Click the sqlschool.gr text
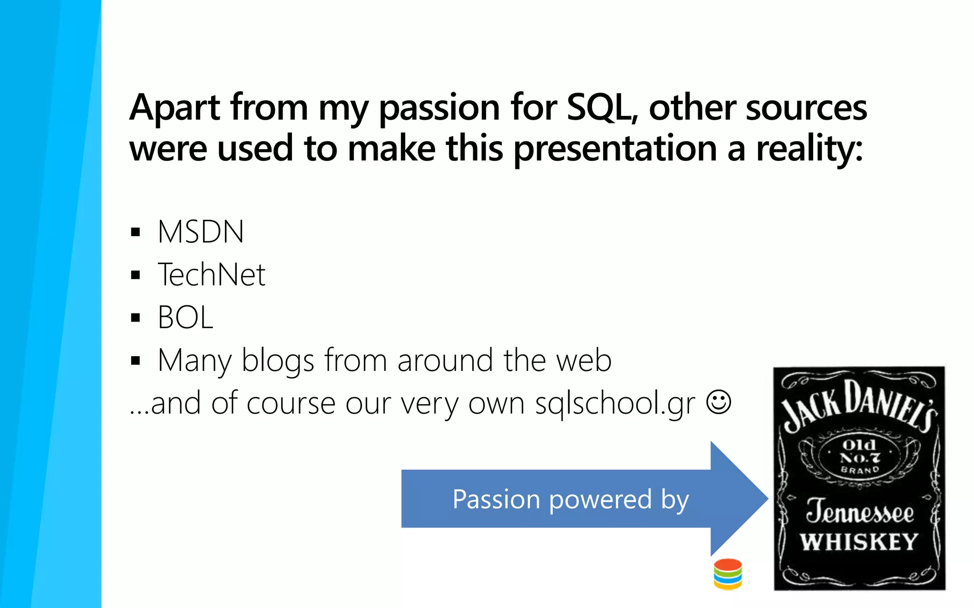The image size is (974, 608). click(615, 404)
